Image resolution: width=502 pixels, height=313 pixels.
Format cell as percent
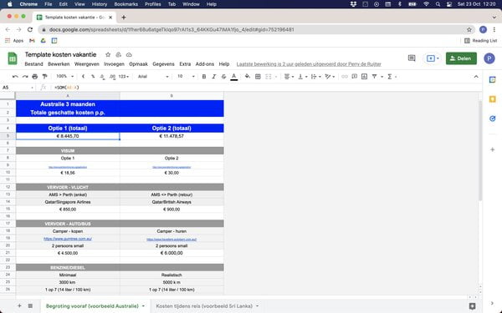pyautogui.click(x=93, y=77)
